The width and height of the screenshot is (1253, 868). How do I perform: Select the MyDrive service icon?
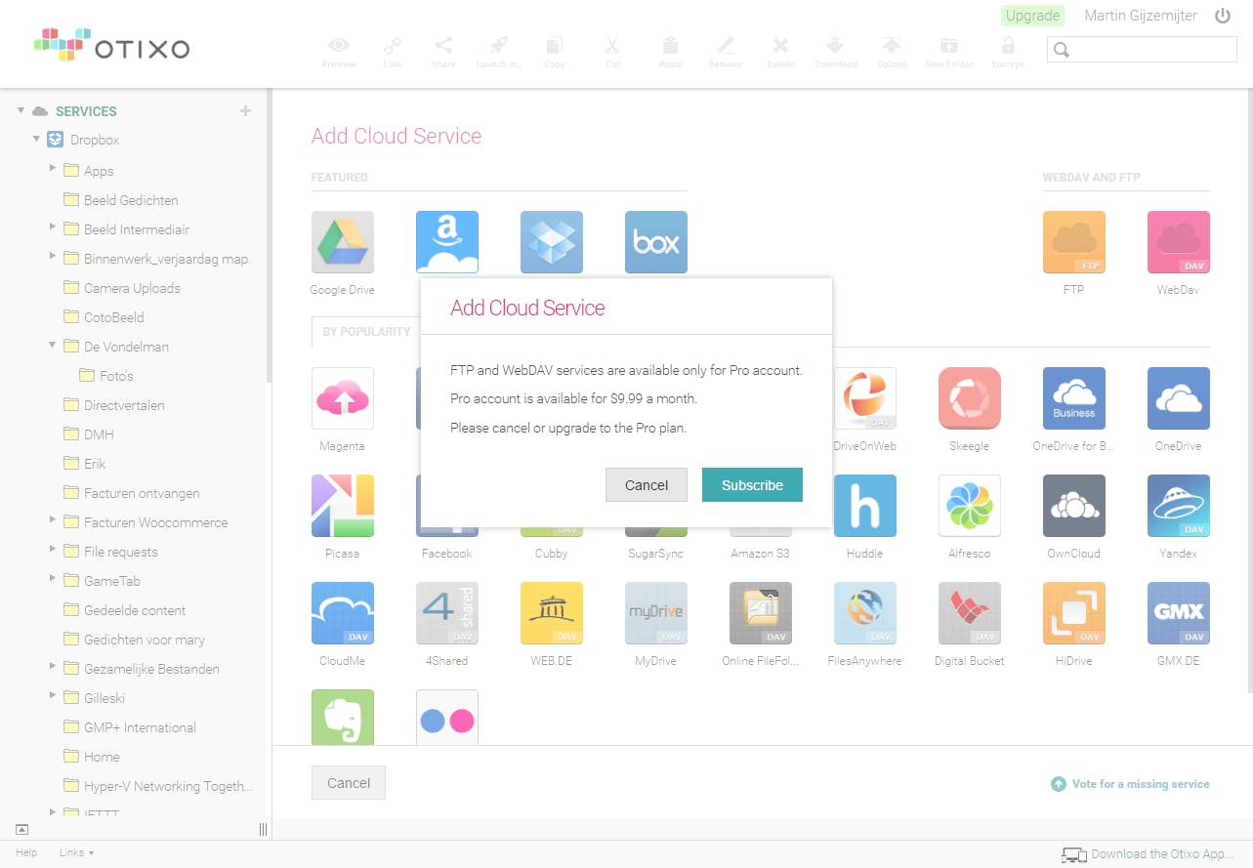pos(656,613)
